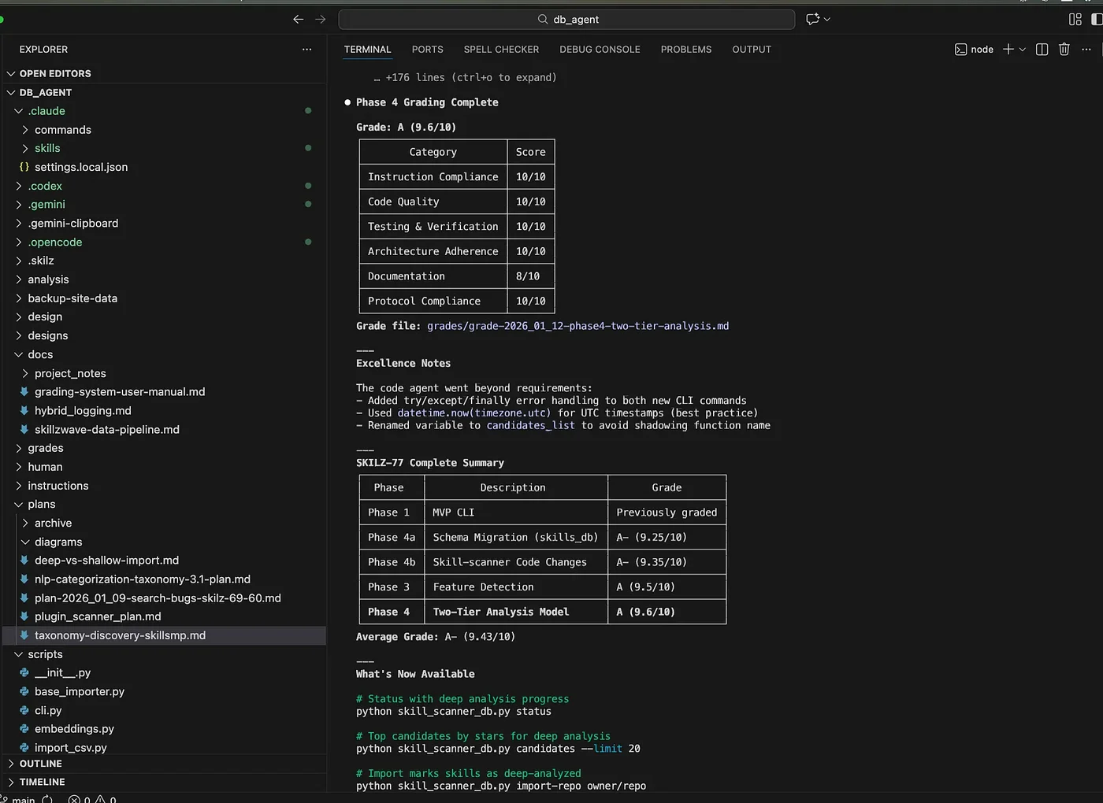Image resolution: width=1103 pixels, height=803 pixels.
Task: Split the terminal pane
Action: tap(1042, 50)
